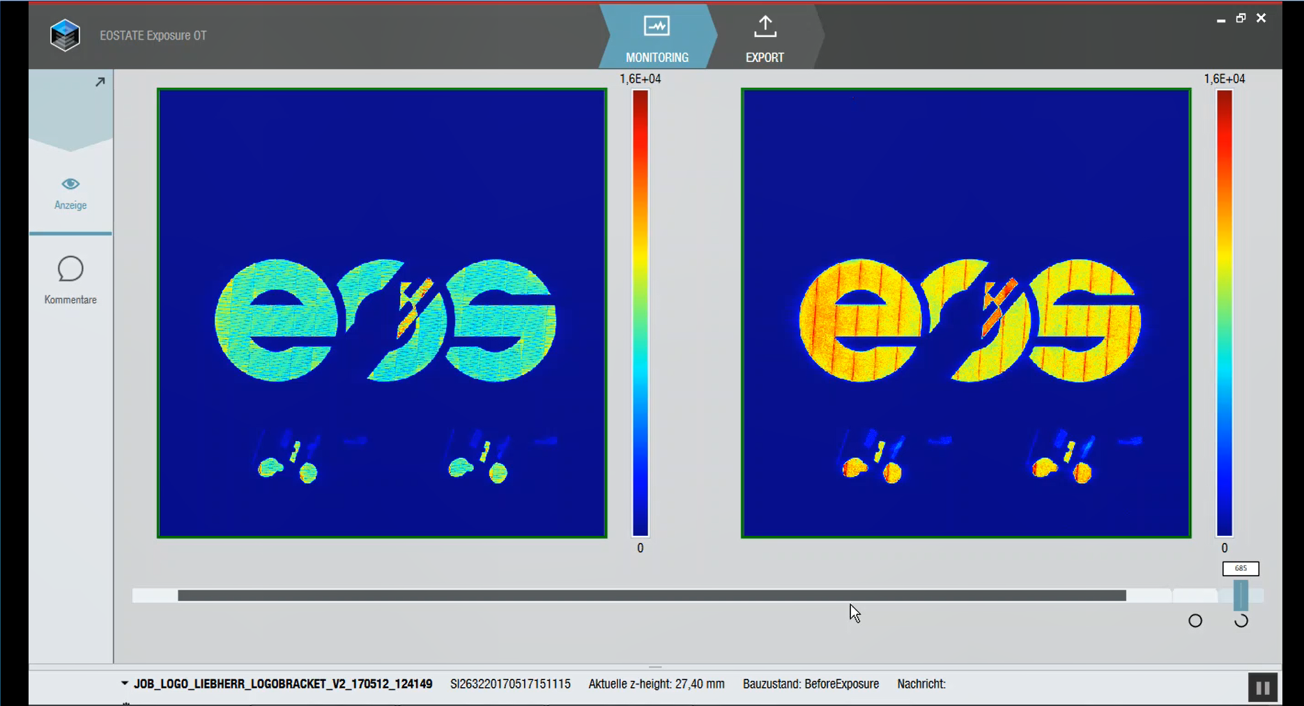Viewport: 1304px width, 706px height.
Task: Click the Nachricht label in the status bar
Action: [x=921, y=684]
